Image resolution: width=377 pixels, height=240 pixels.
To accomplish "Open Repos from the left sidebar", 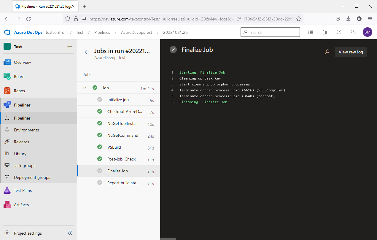I will (20, 90).
